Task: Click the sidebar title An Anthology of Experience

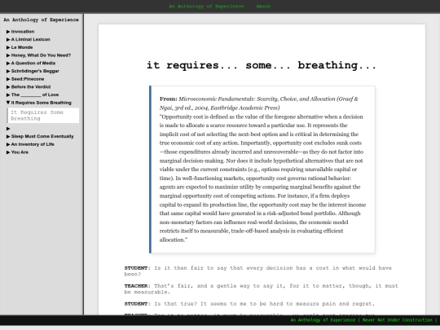Action: [42, 20]
